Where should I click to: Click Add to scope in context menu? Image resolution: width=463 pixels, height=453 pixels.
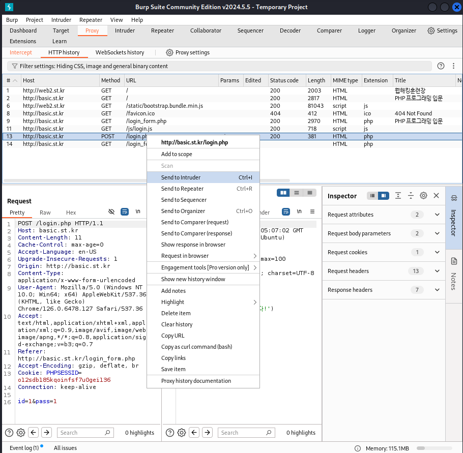pos(203,154)
